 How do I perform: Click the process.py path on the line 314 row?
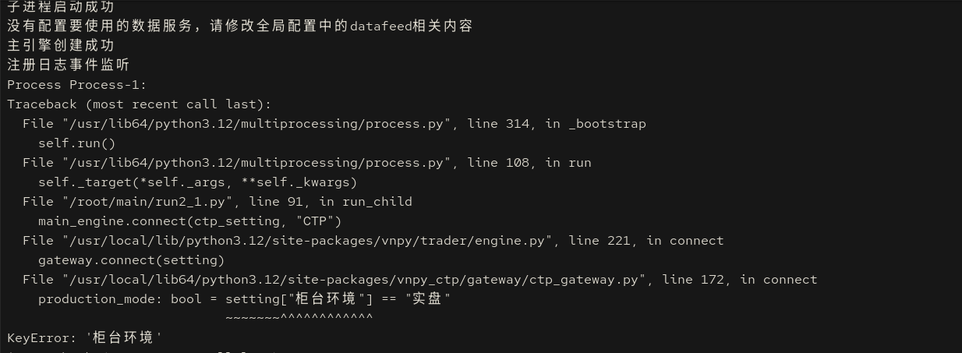click(x=253, y=124)
